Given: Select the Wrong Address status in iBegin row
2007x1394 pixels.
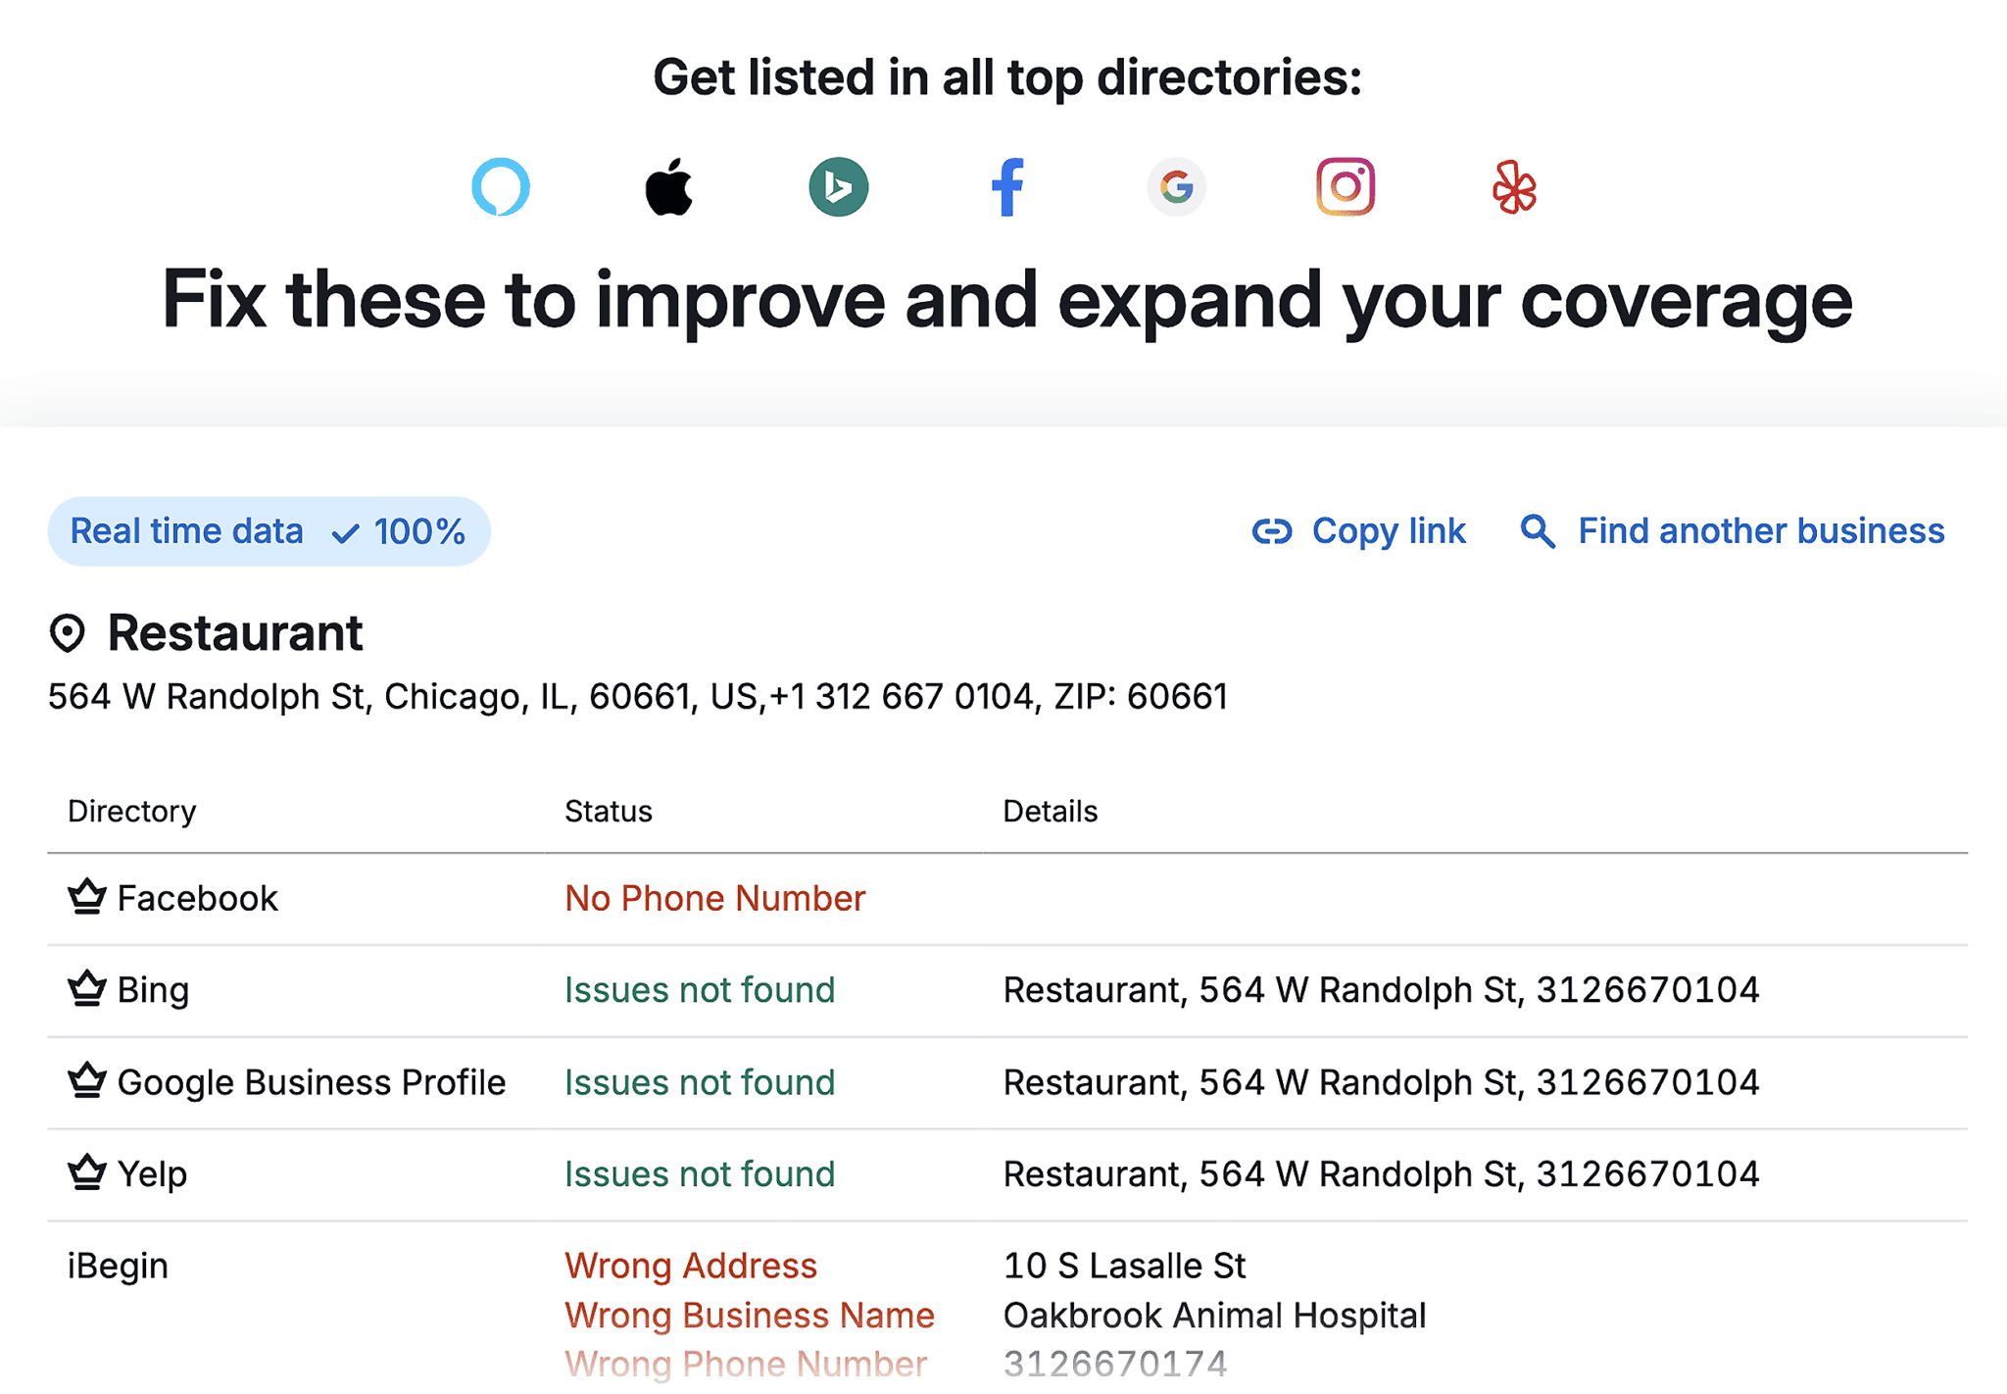Looking at the screenshot, I should click(691, 1266).
